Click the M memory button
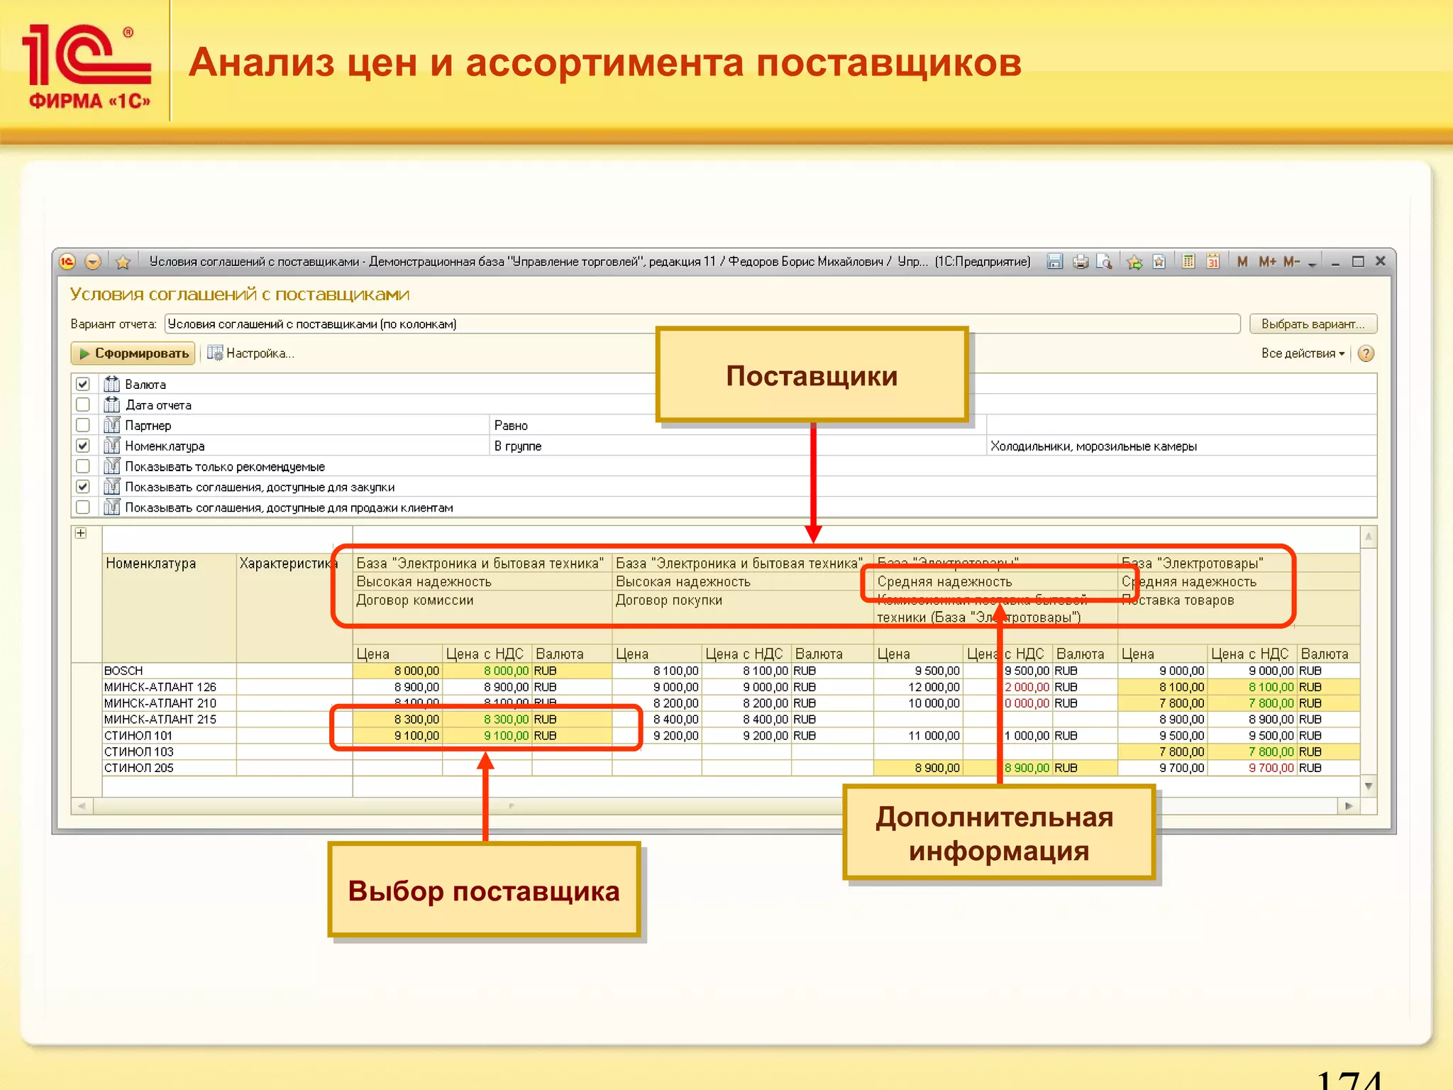Screen dimensions: 1453x1090 (1242, 262)
